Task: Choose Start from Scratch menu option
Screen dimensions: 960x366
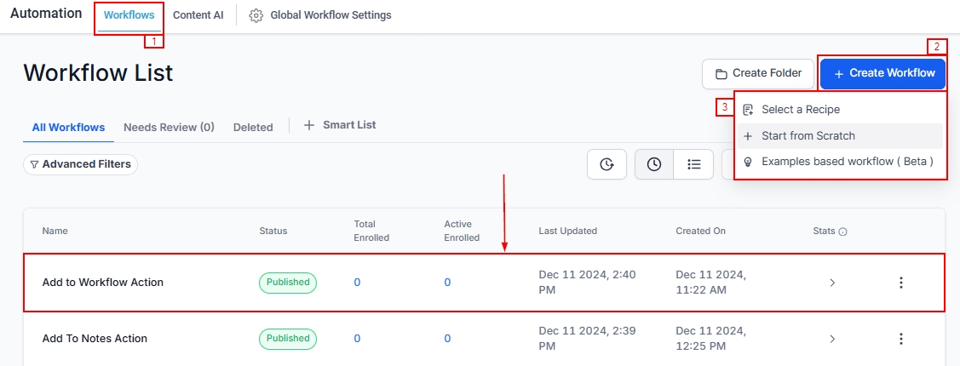Action: [x=808, y=136]
